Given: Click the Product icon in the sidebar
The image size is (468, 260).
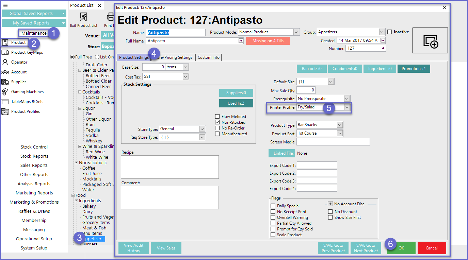Looking at the screenshot, I should (x=5, y=42).
